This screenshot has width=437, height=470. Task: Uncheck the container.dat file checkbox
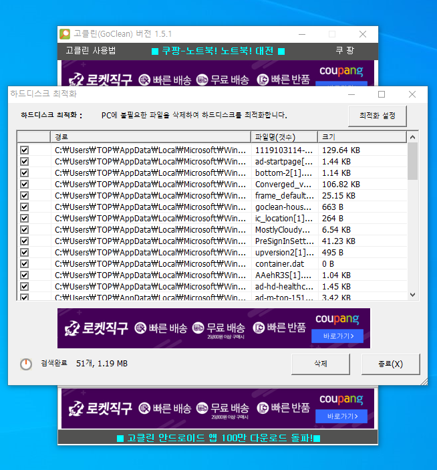pyautogui.click(x=24, y=264)
